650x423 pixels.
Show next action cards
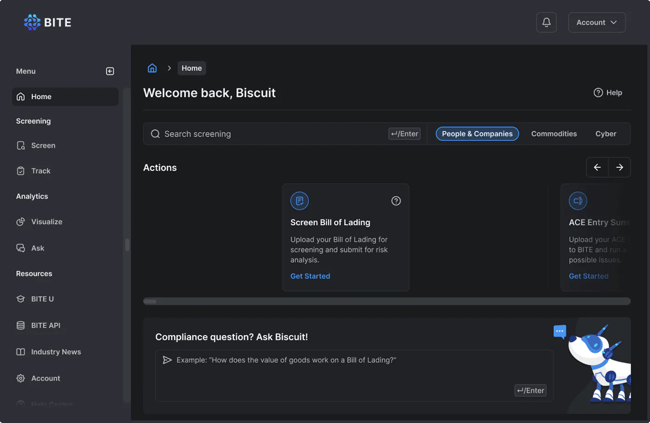point(620,167)
